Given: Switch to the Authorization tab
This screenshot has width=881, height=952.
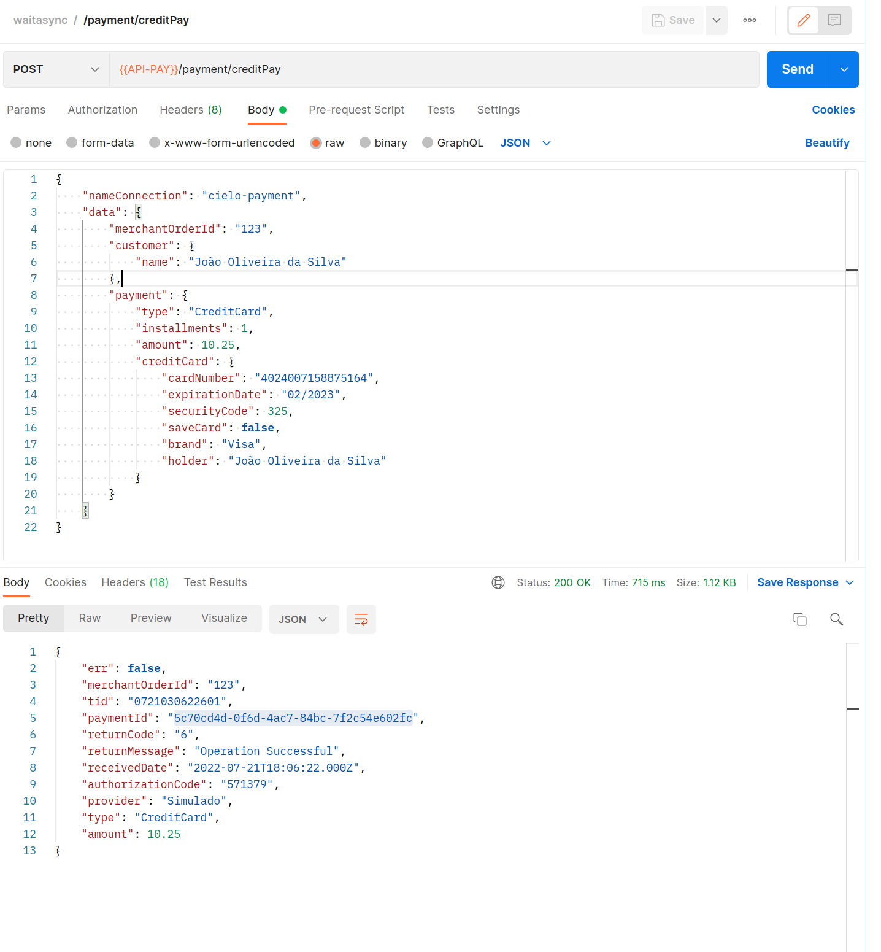Looking at the screenshot, I should click(102, 110).
